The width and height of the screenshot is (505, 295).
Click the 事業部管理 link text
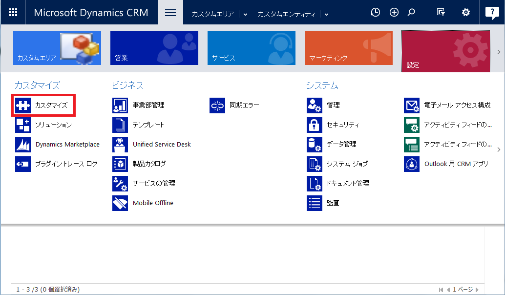(148, 105)
